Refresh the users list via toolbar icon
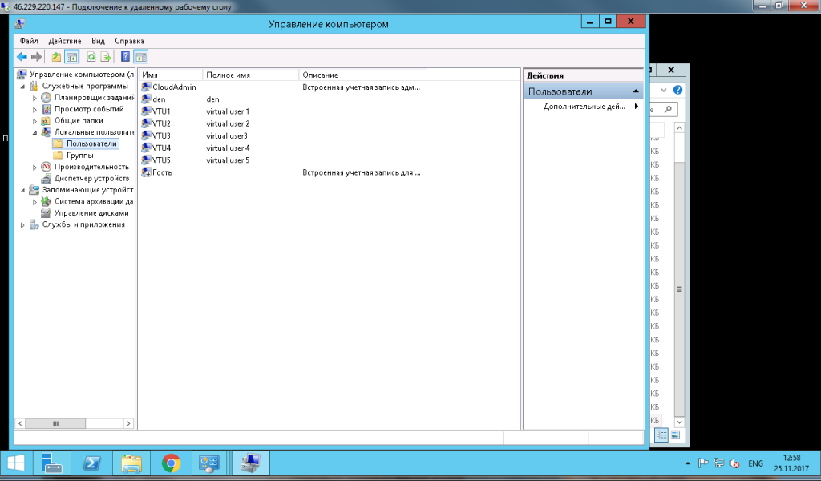 tap(91, 57)
